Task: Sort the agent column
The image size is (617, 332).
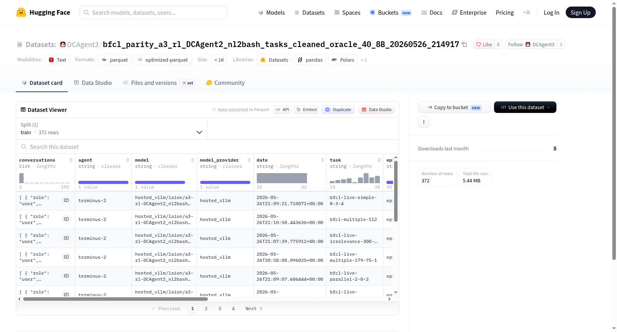Action: (128, 160)
